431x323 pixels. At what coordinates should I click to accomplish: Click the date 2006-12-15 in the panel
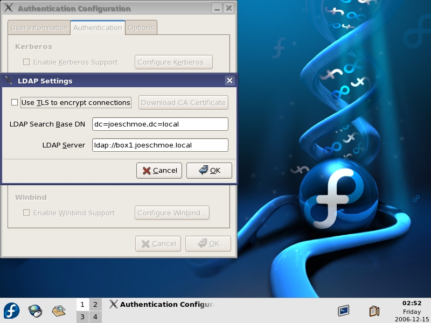[x=412, y=319]
